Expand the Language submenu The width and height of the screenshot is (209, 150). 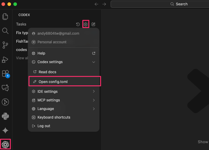pyautogui.click(x=94, y=109)
